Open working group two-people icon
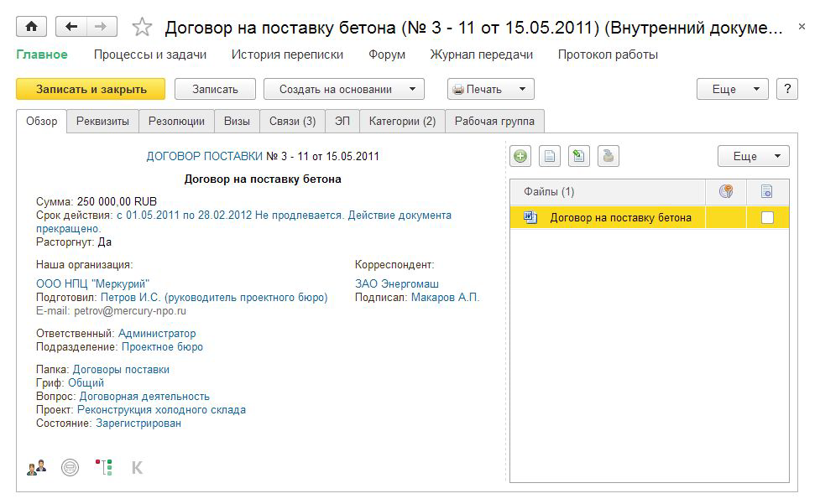This screenshot has height=504, width=820. point(37,467)
